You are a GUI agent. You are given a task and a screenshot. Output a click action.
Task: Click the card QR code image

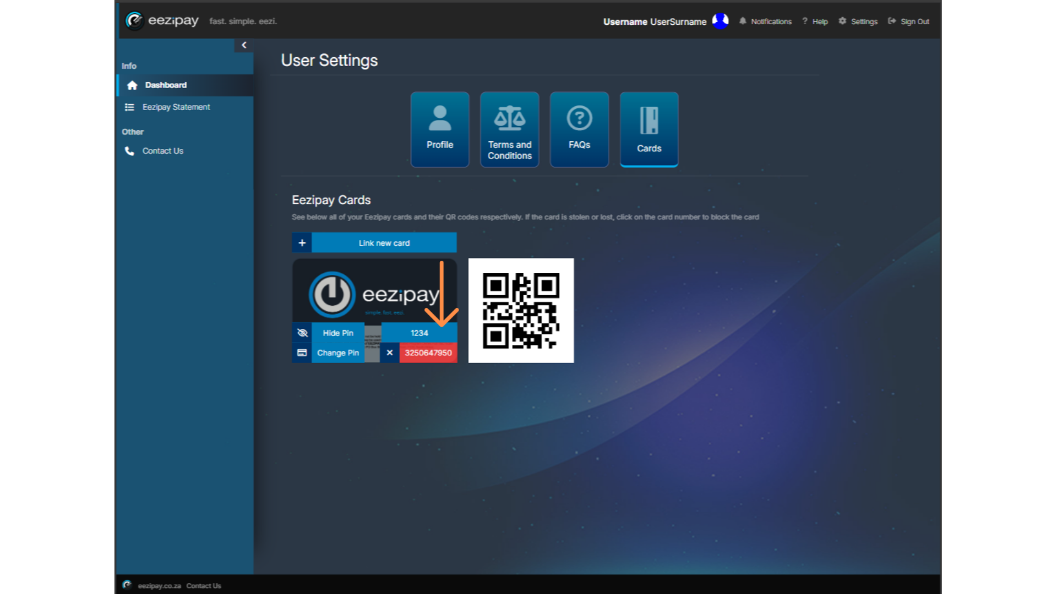pyautogui.click(x=521, y=310)
